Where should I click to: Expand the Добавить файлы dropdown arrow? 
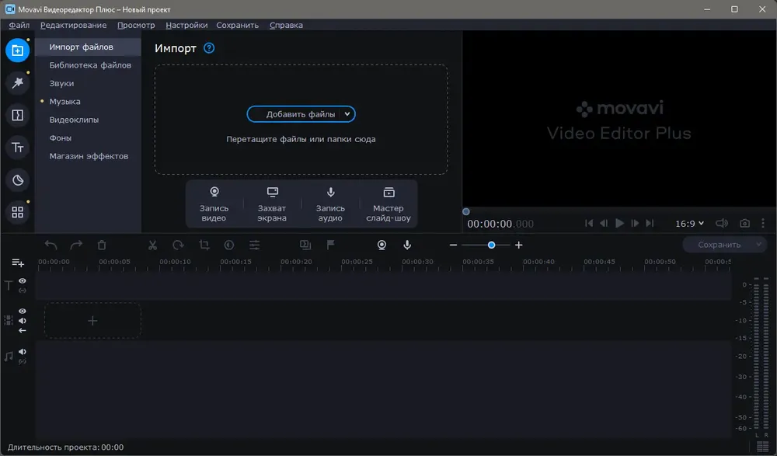[347, 114]
